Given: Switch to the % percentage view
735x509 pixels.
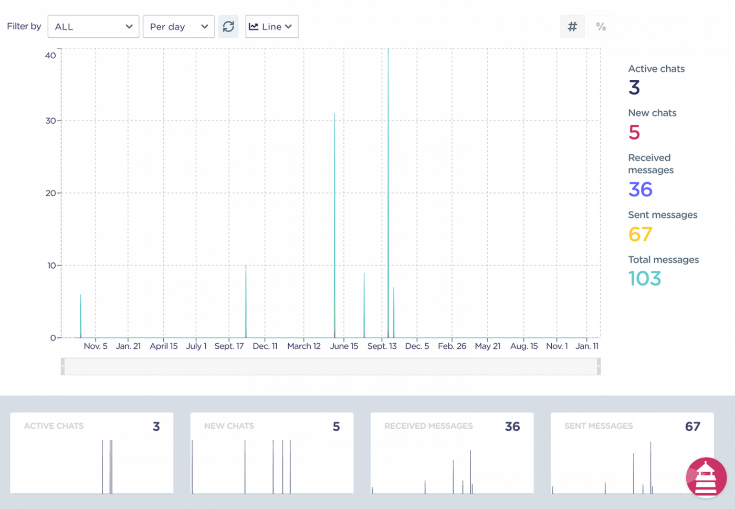Looking at the screenshot, I should click(x=601, y=26).
